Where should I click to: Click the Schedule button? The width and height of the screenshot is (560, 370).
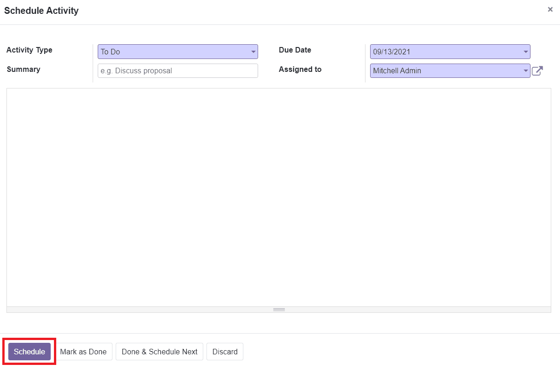click(x=29, y=352)
